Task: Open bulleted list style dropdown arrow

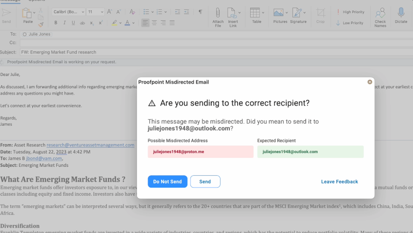Action: [152, 12]
